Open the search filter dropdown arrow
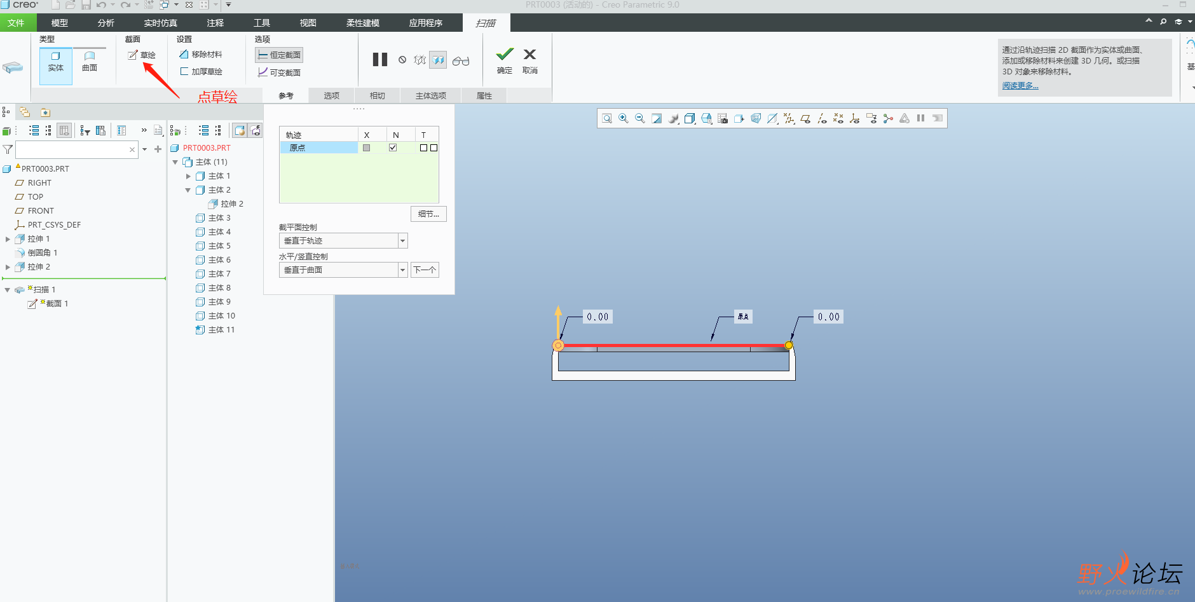1195x602 pixels. tap(145, 149)
